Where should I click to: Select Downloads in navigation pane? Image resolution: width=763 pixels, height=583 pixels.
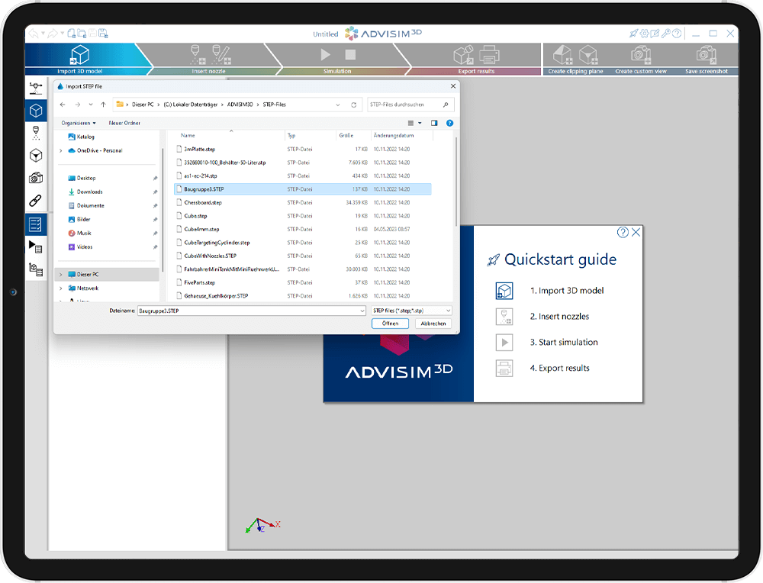coord(89,192)
